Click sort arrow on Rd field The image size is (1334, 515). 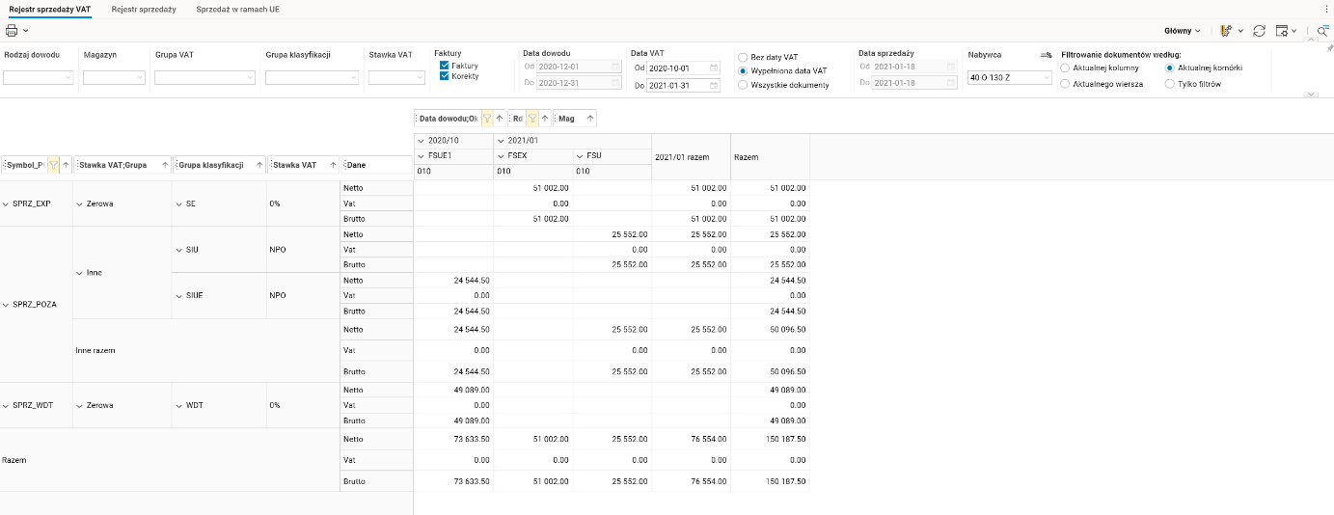pyautogui.click(x=545, y=119)
